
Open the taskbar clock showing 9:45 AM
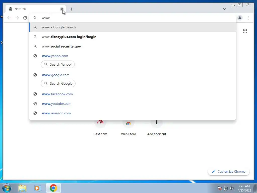244,188
